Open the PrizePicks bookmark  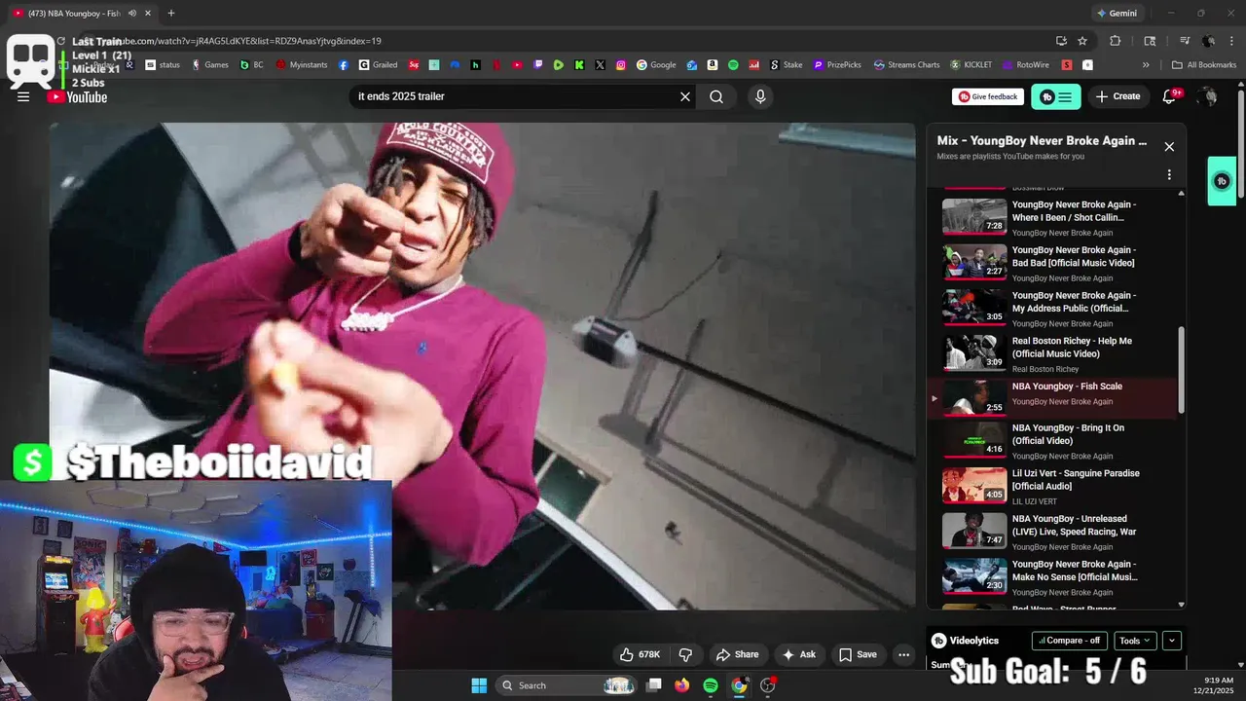point(837,65)
